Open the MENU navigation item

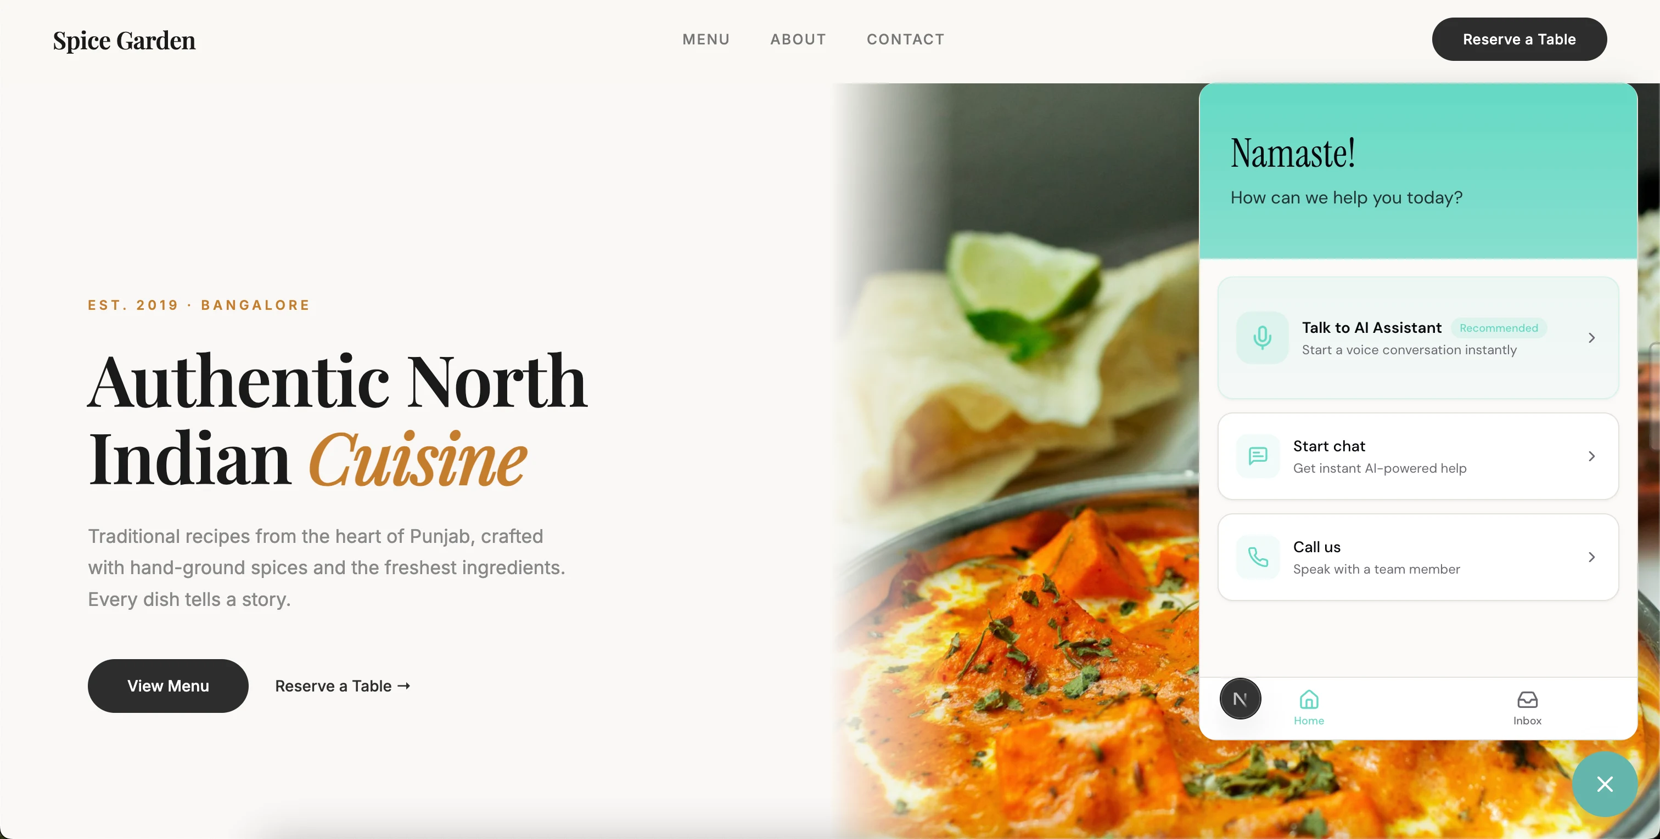(x=705, y=39)
